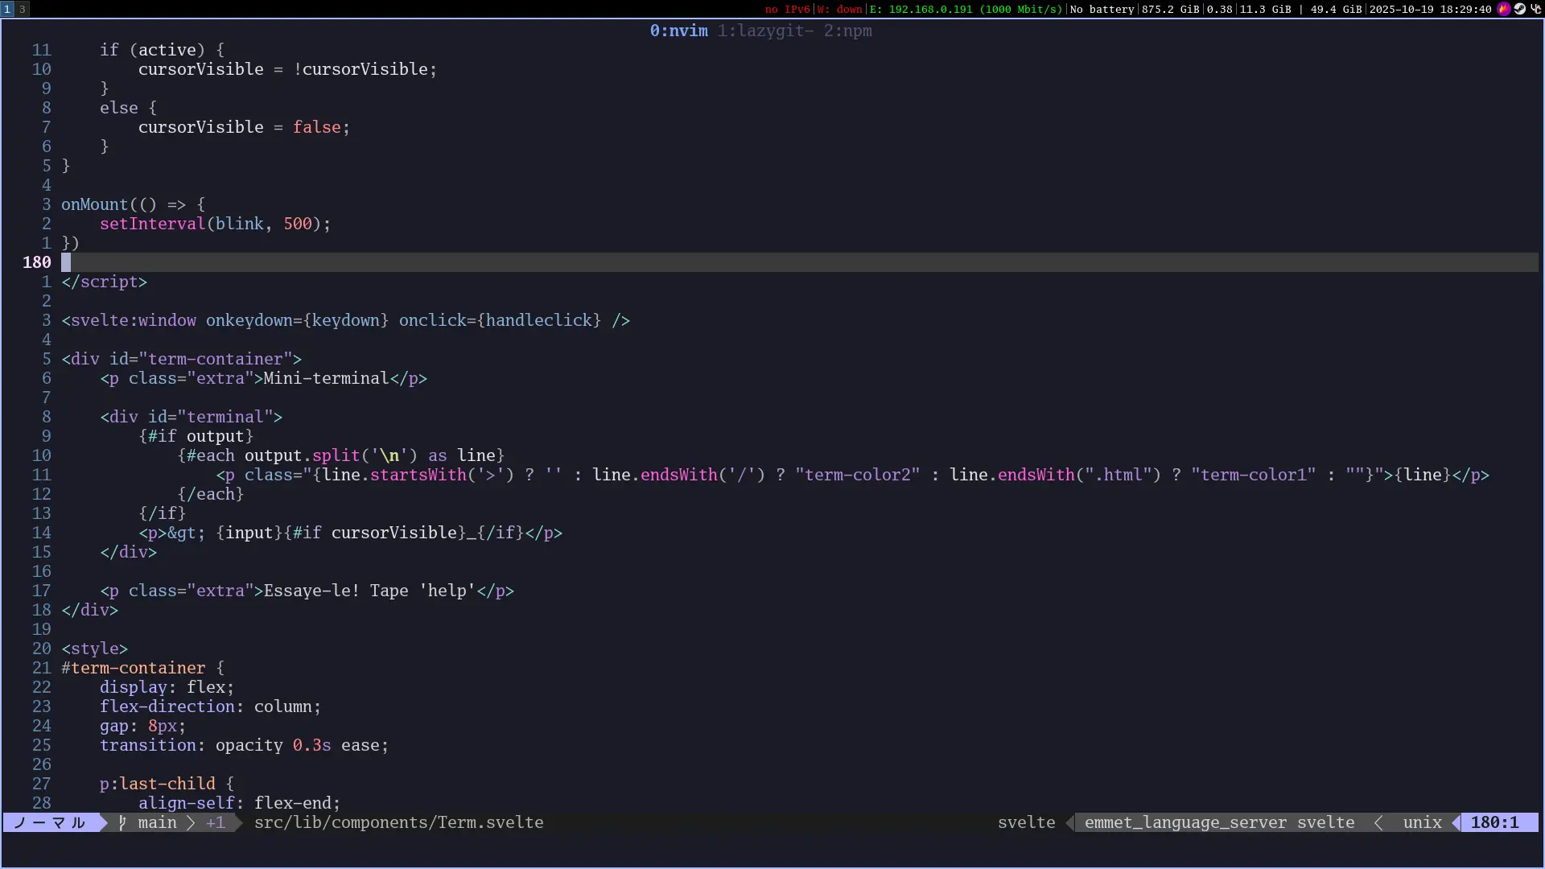Click the Firefox tray icon

[x=1503, y=9]
